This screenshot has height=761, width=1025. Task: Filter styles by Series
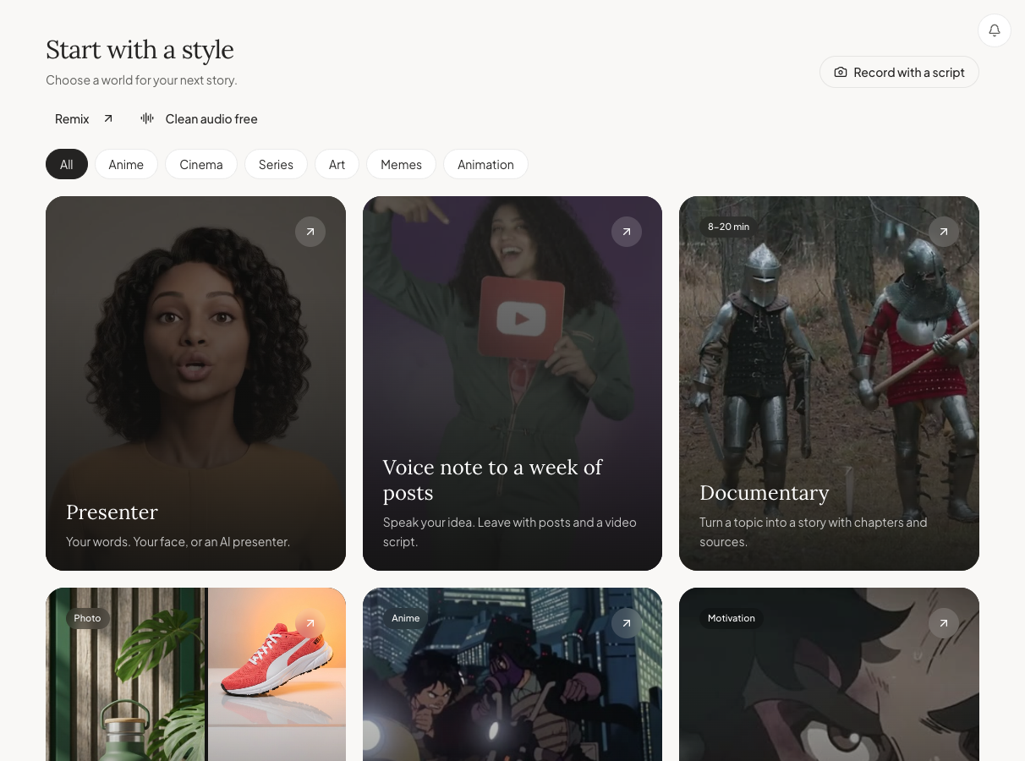276,164
